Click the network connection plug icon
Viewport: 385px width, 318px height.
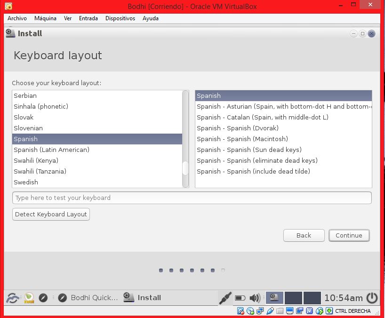click(225, 298)
